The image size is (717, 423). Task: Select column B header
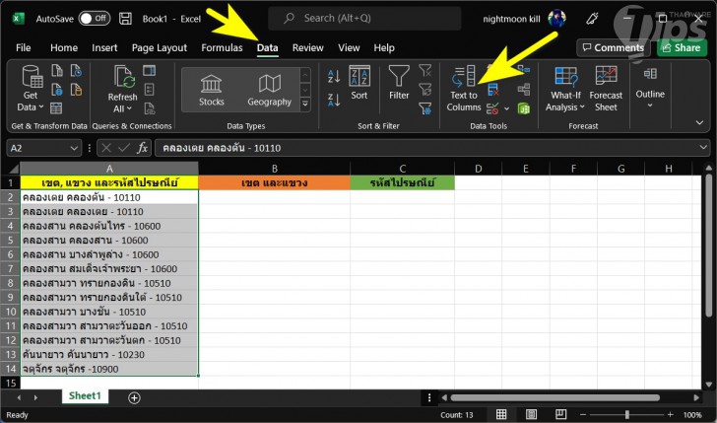click(x=275, y=169)
